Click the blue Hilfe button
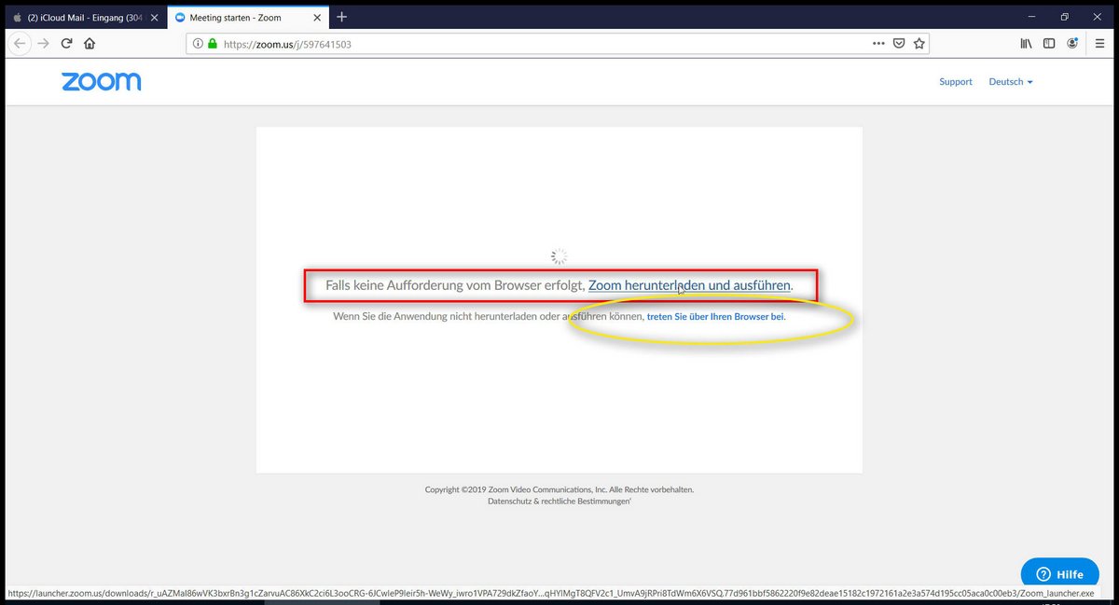Viewport: 1119px width, 605px height. pyautogui.click(x=1060, y=574)
